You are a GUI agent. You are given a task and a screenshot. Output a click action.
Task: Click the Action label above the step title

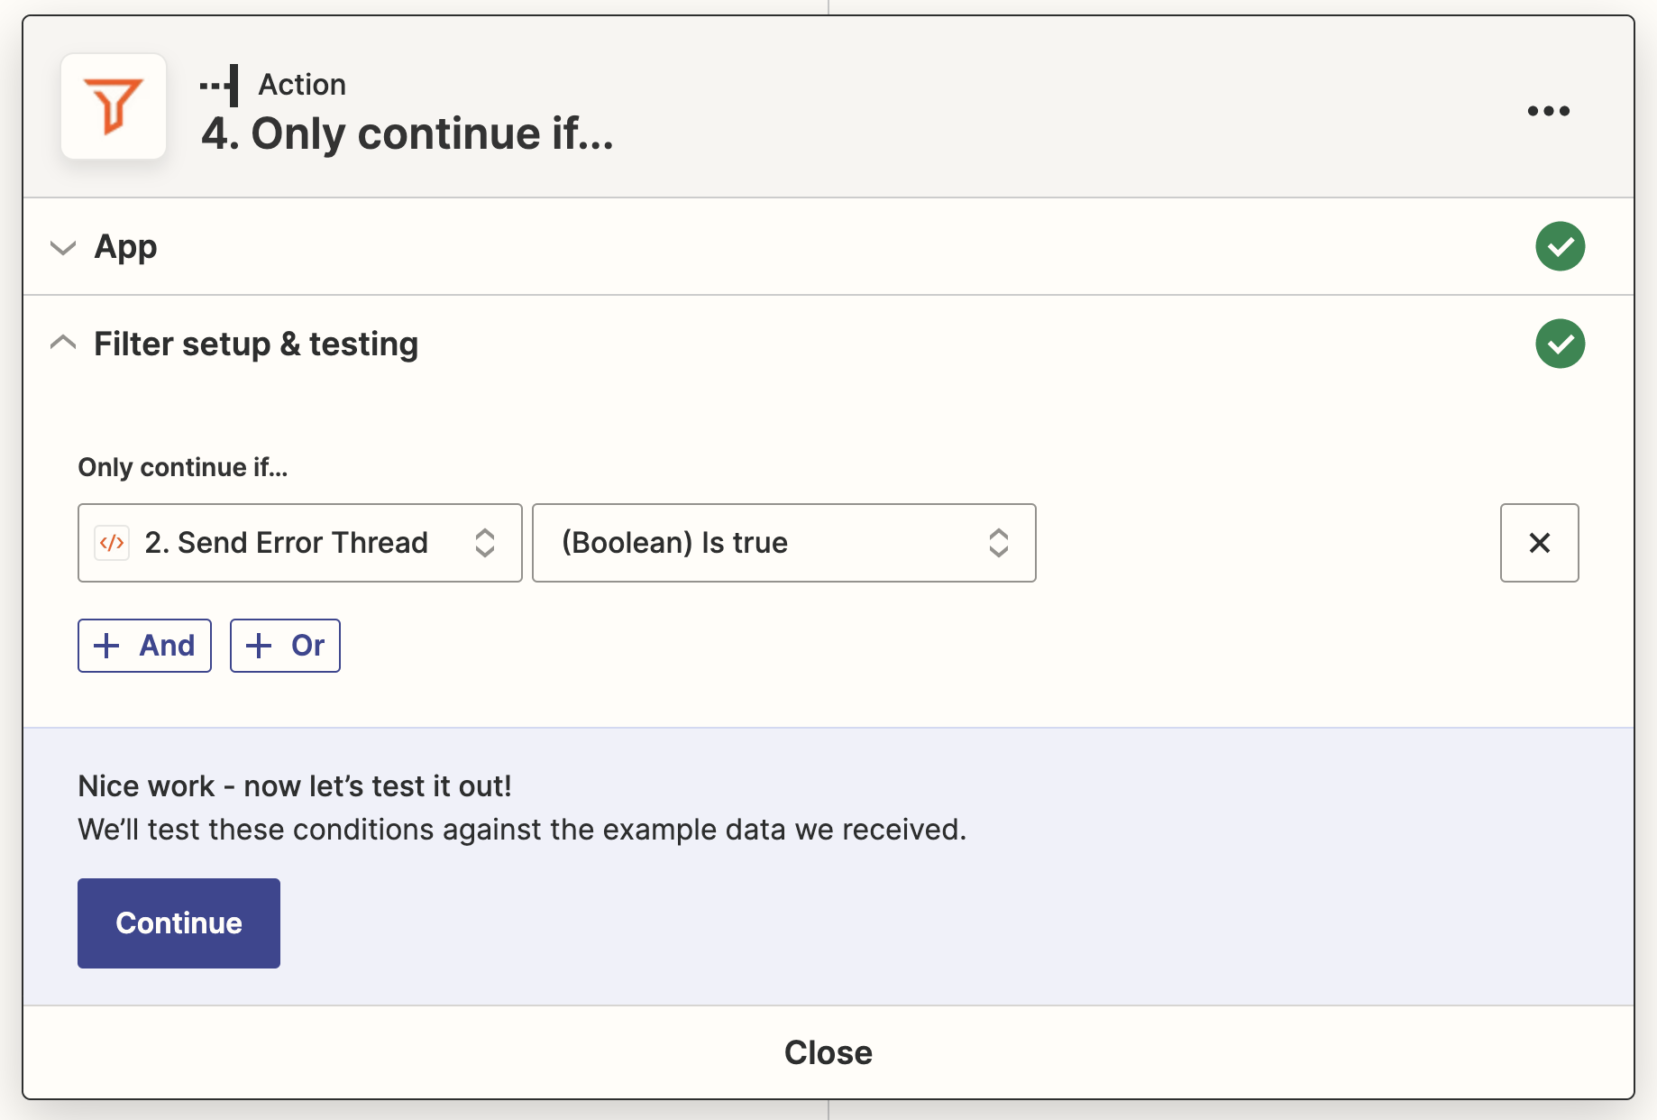click(301, 84)
